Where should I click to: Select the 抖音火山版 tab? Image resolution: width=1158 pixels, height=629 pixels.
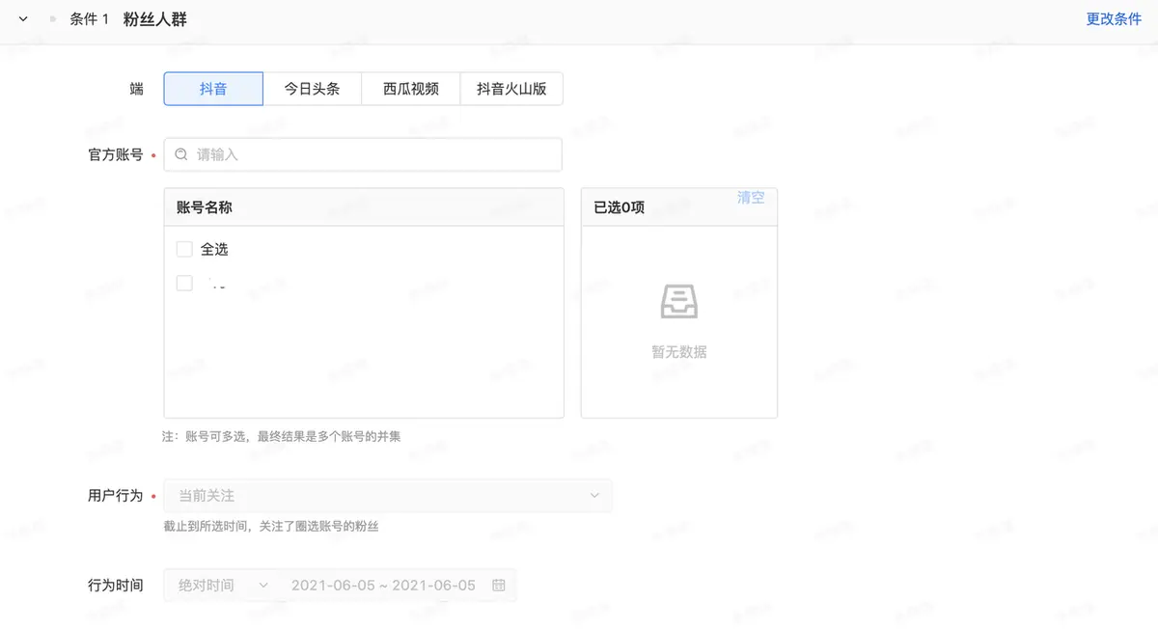[511, 89]
